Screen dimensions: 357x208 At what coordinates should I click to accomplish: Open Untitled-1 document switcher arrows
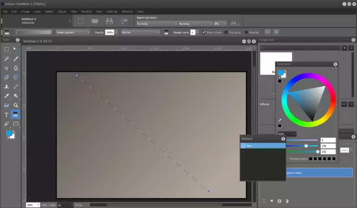tap(70, 21)
